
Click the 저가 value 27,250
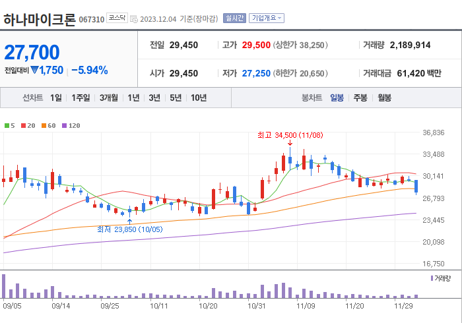tap(256, 73)
